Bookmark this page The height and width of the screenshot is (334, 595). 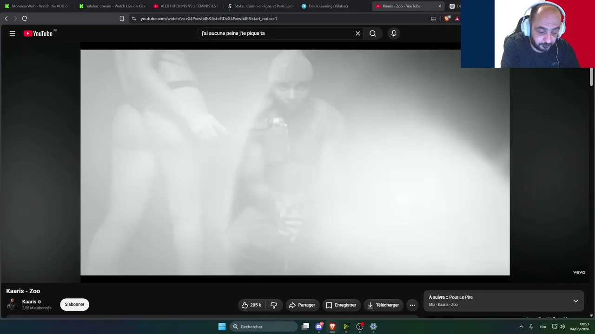click(x=122, y=19)
